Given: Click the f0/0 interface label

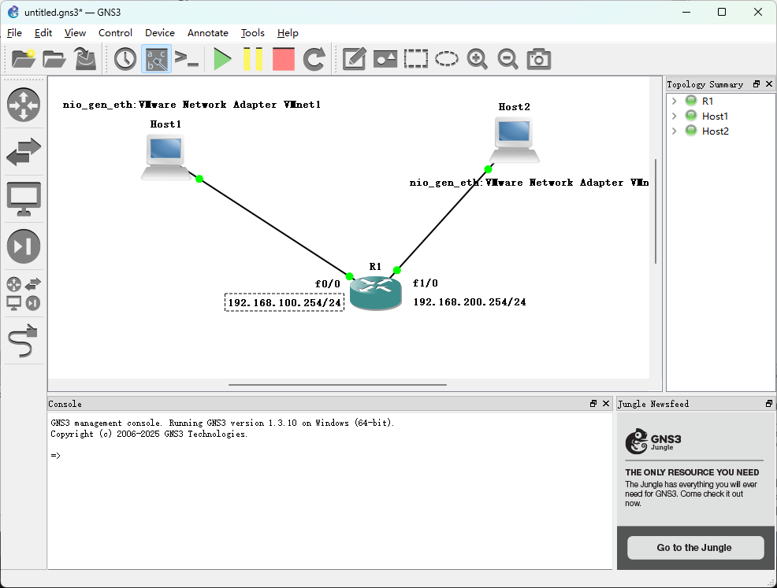Looking at the screenshot, I should coord(328,283).
